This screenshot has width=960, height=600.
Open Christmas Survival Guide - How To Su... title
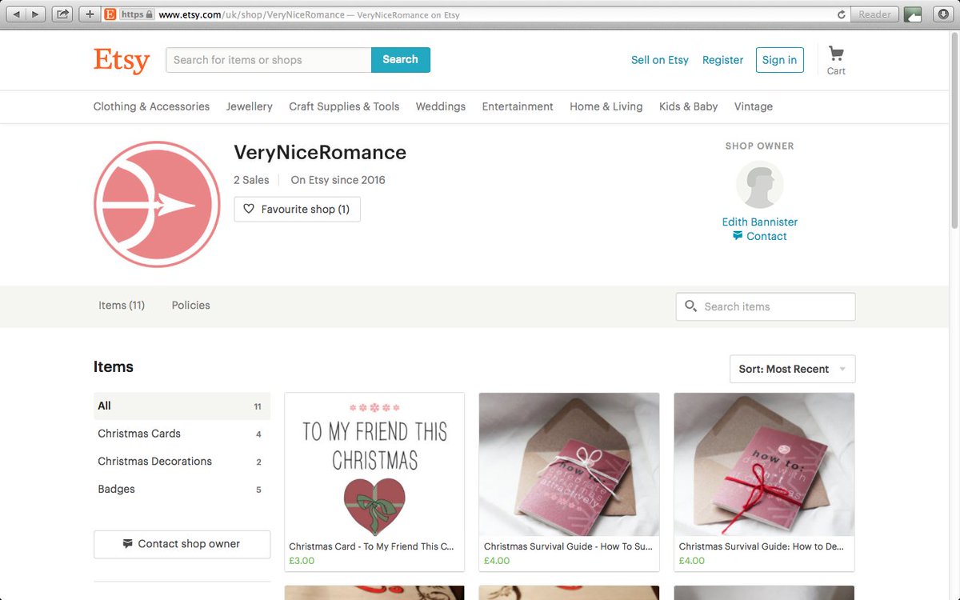point(568,547)
